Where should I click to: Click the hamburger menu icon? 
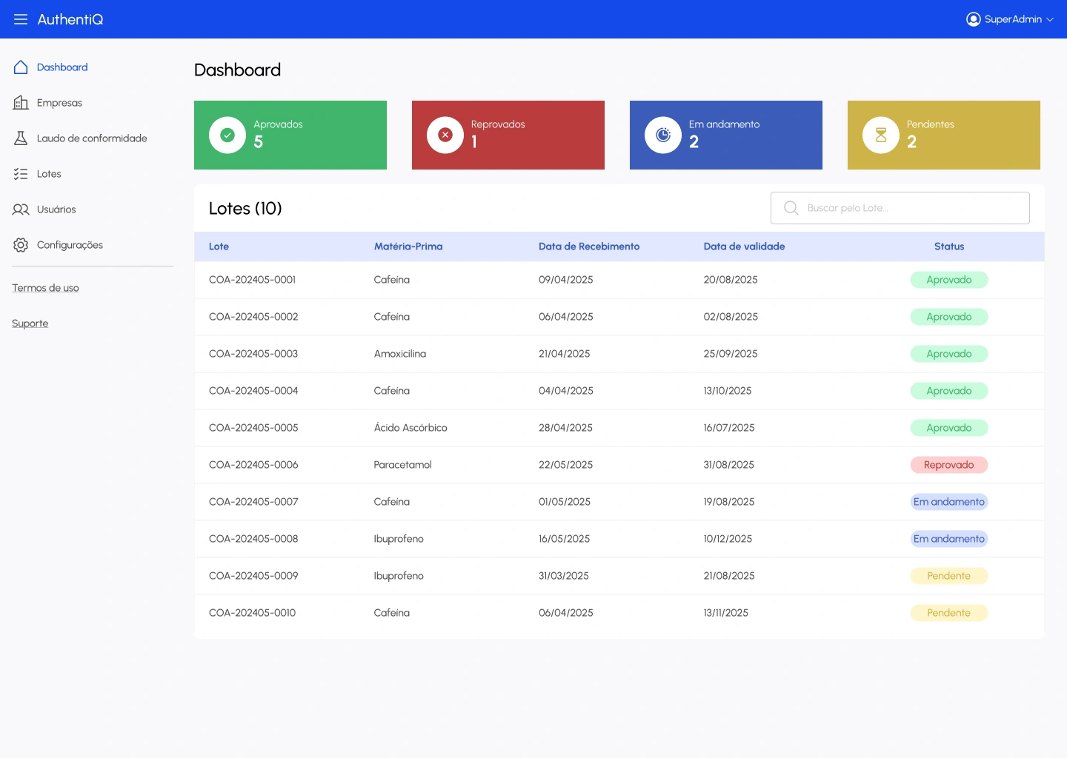click(x=21, y=19)
